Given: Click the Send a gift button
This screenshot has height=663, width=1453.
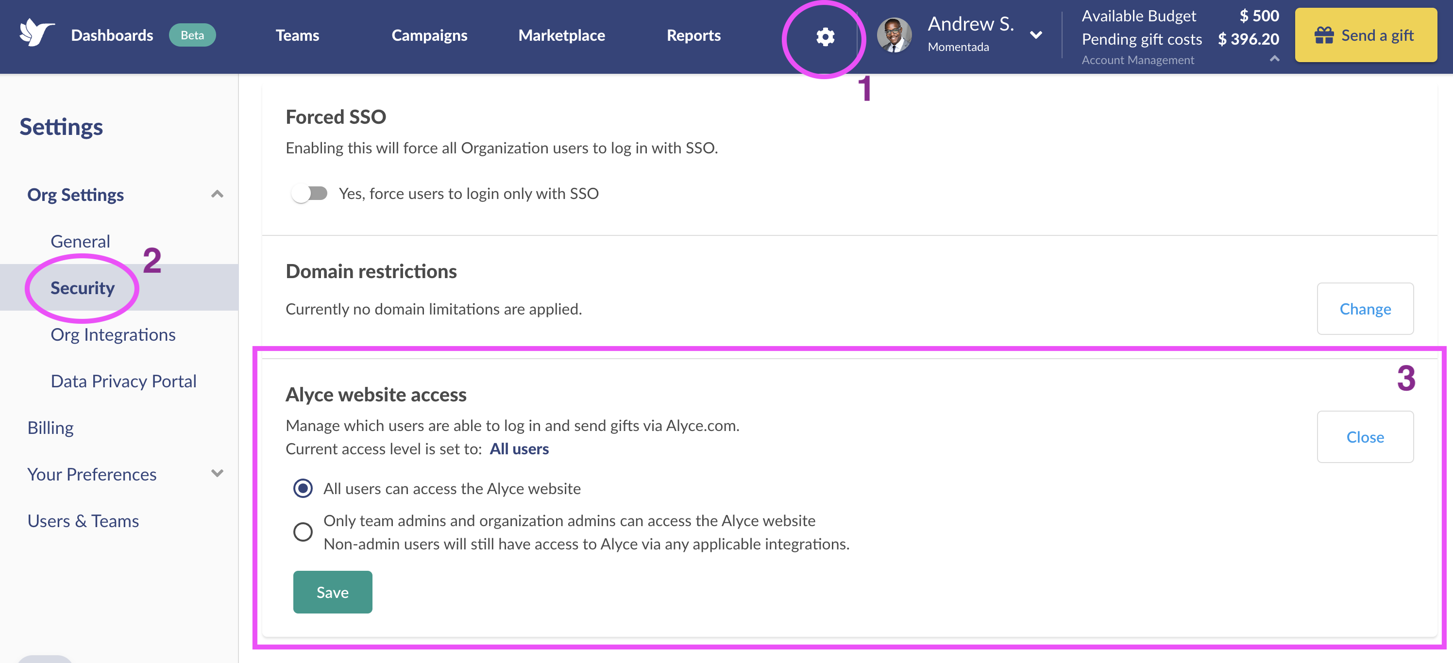Looking at the screenshot, I should (1366, 35).
